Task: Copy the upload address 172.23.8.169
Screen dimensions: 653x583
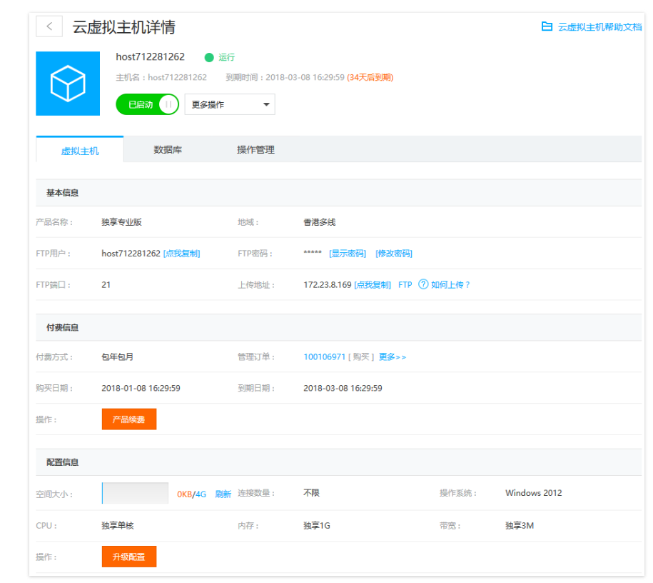Action: click(x=373, y=284)
